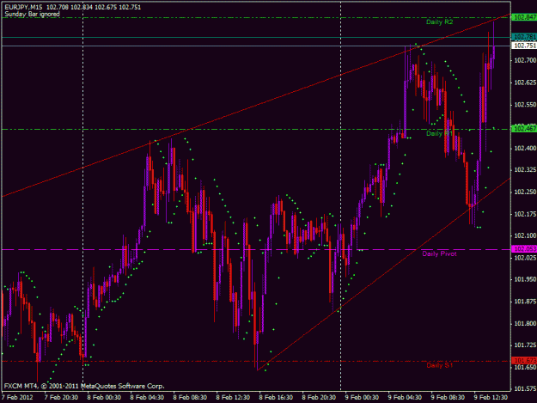537x403 pixels.
Task: Click the '8 Feb 12:30' time label
Action: [x=233, y=397]
